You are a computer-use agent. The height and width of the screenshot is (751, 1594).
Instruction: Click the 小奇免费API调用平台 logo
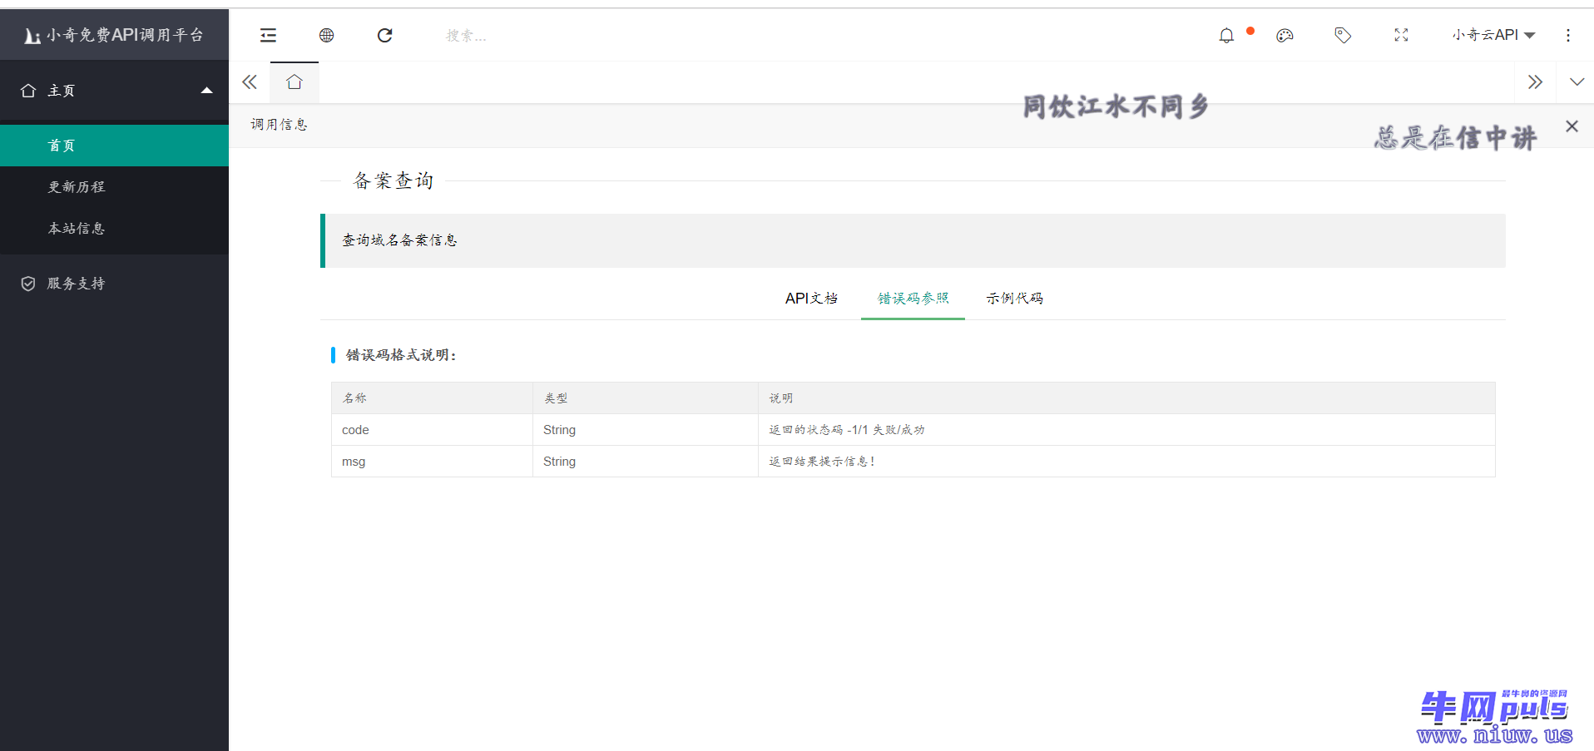click(114, 35)
